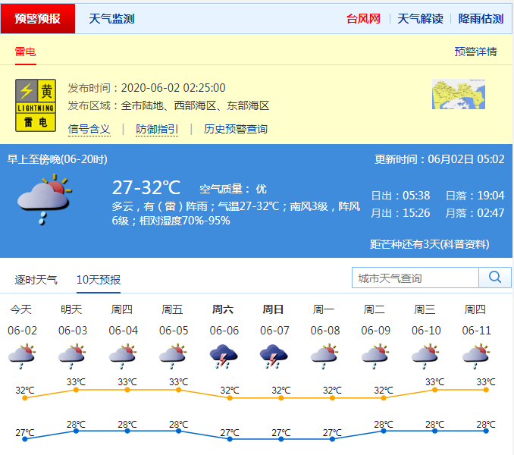Click the 06-07 thunderstorm weather icon

click(274, 356)
